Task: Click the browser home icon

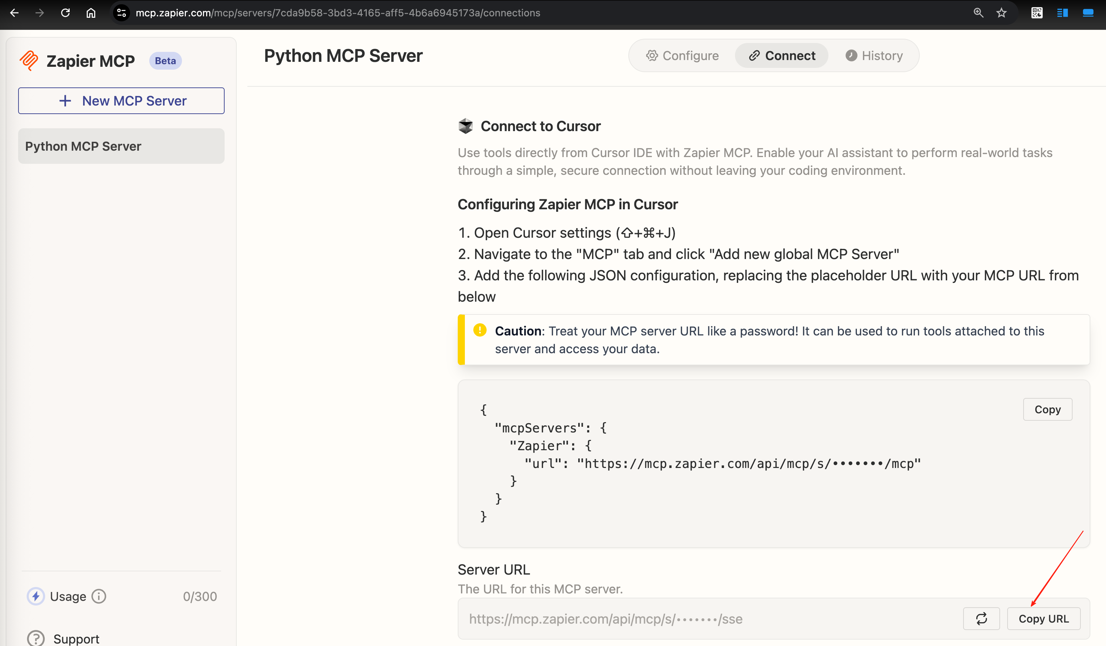Action: (91, 13)
